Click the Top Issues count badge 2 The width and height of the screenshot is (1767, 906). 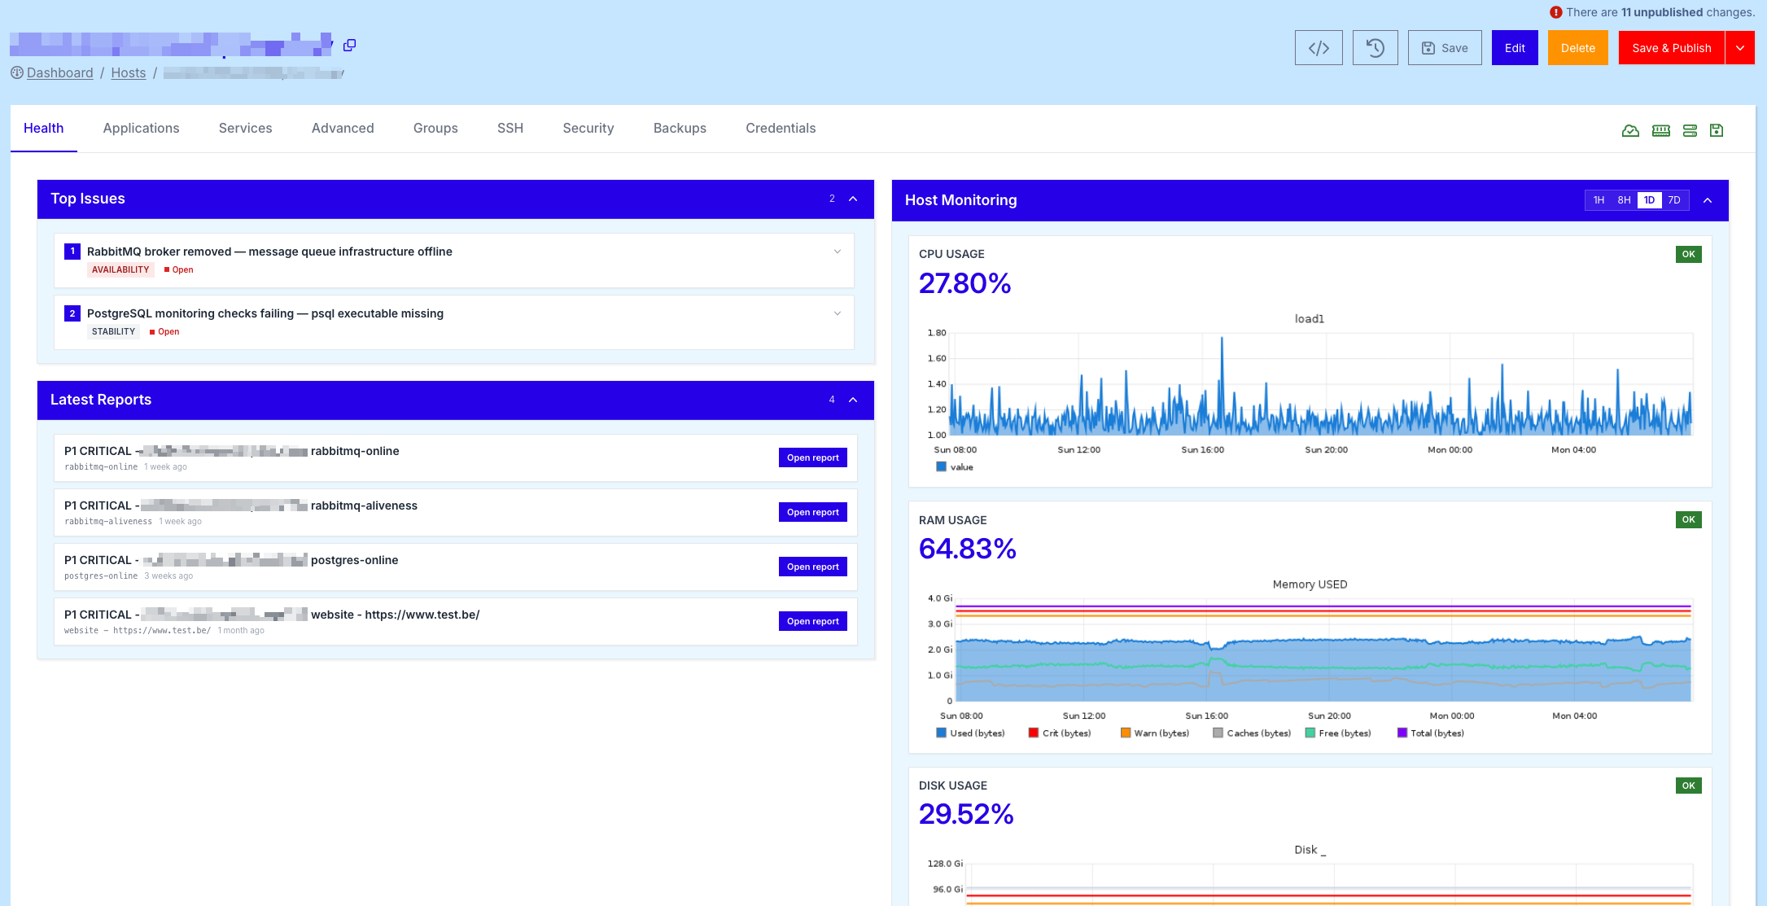tap(832, 199)
